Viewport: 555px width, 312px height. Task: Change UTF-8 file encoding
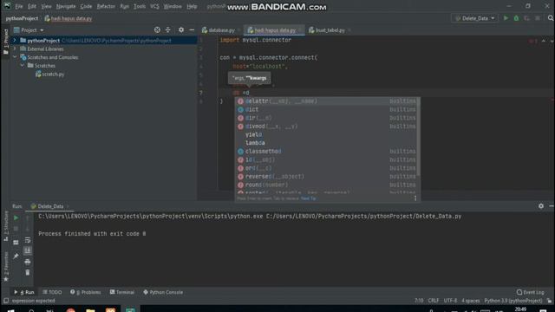[450, 301]
